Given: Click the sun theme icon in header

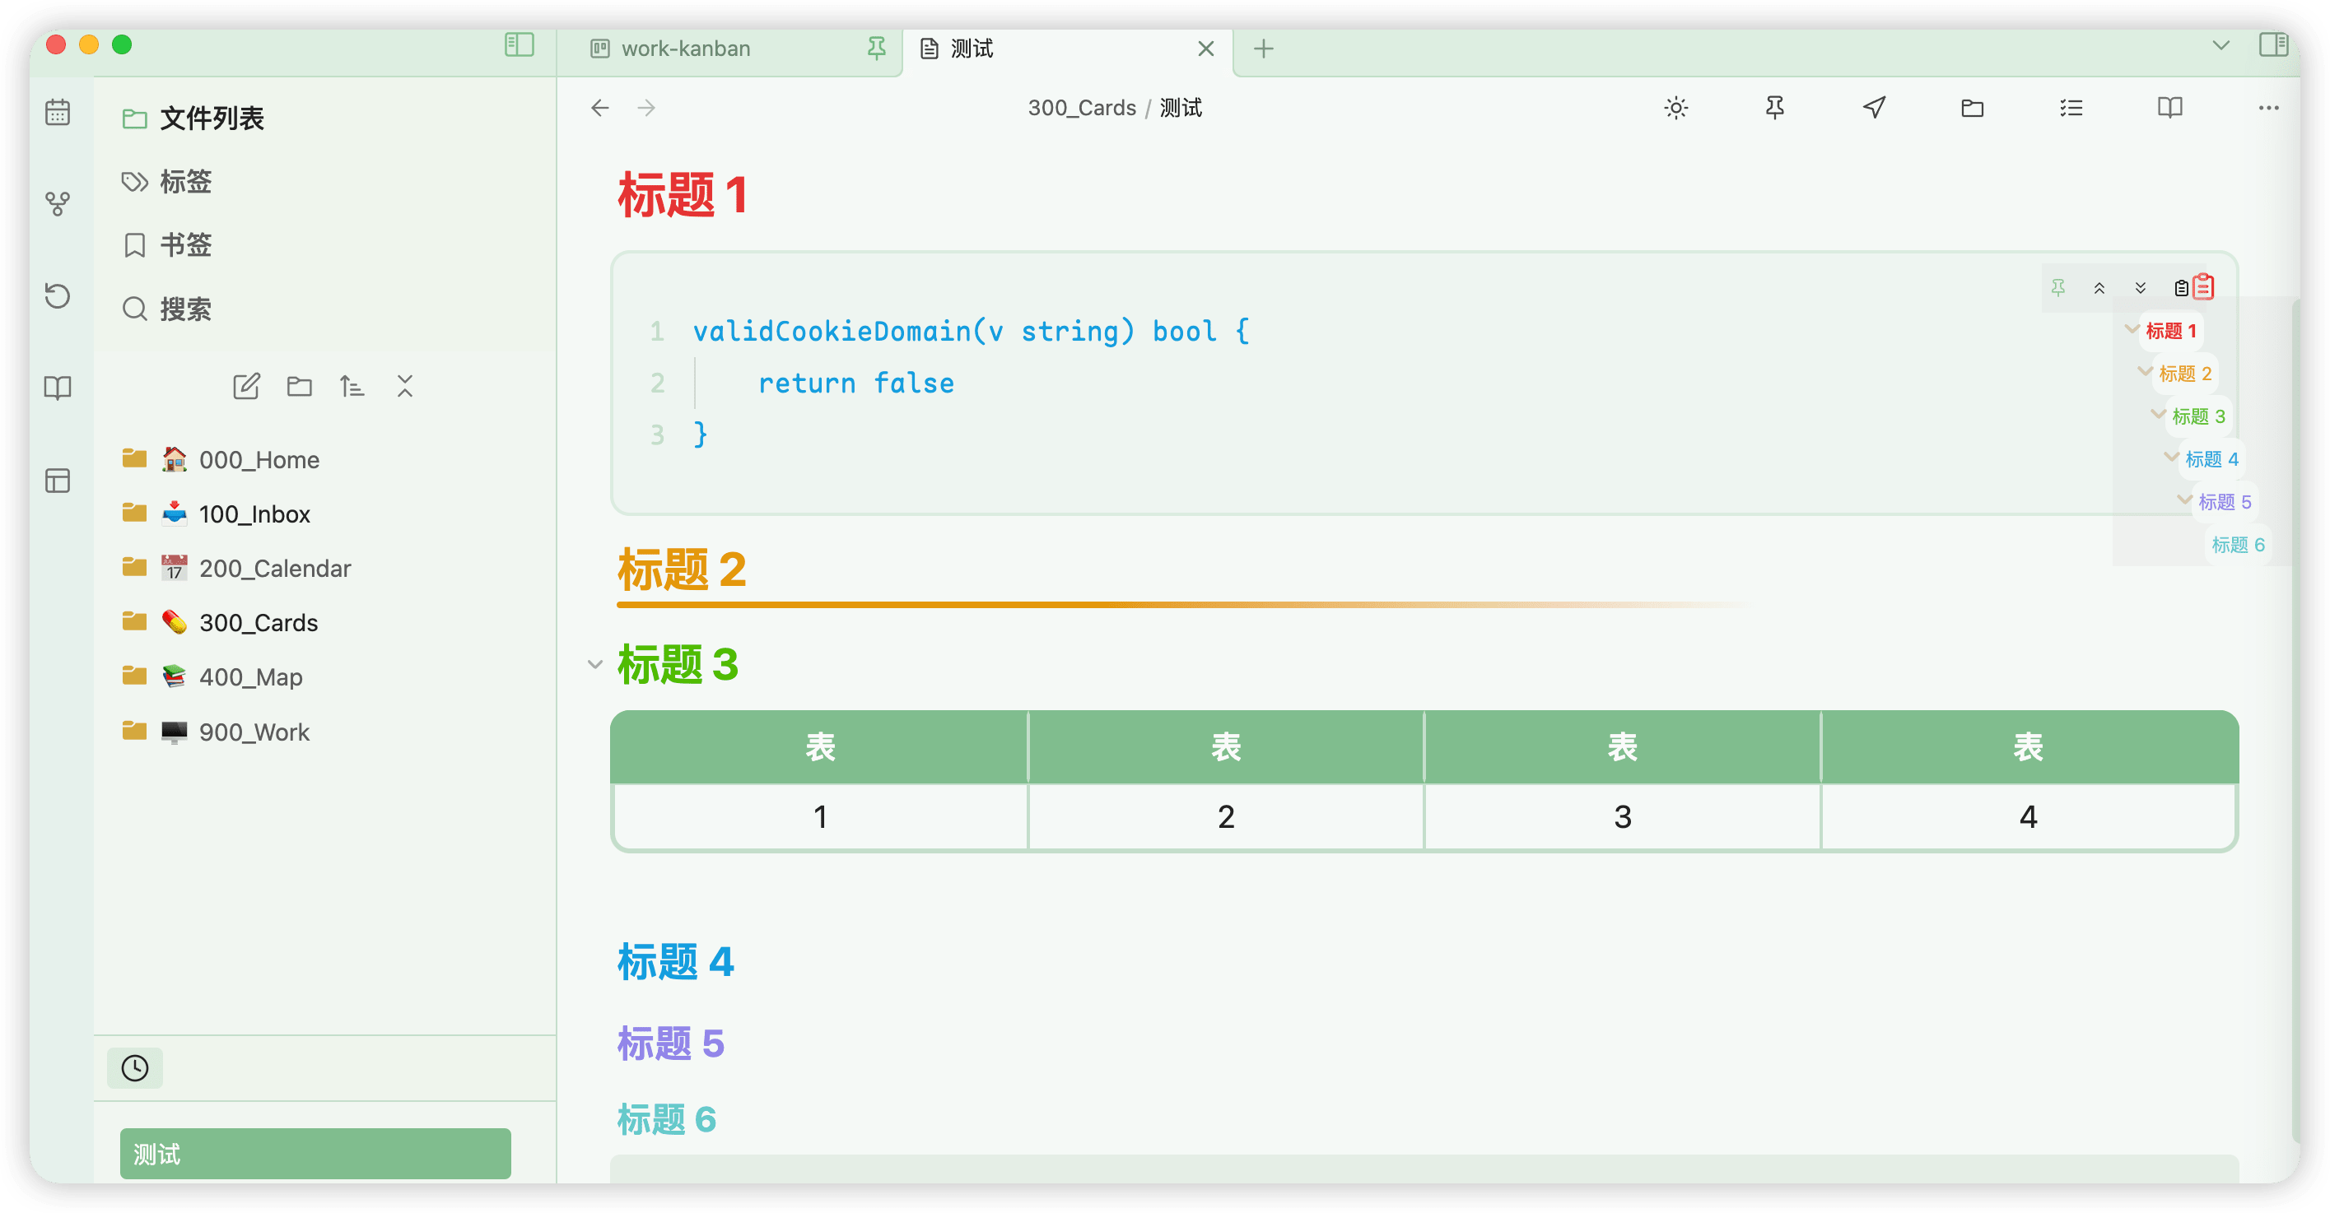Looking at the screenshot, I should click(1675, 108).
